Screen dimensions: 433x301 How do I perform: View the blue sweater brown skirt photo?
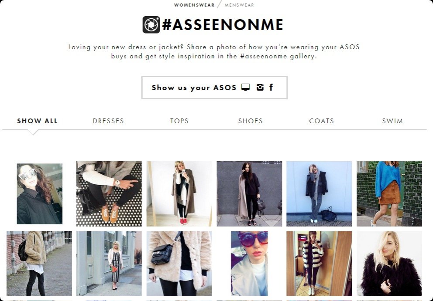tap(389, 194)
